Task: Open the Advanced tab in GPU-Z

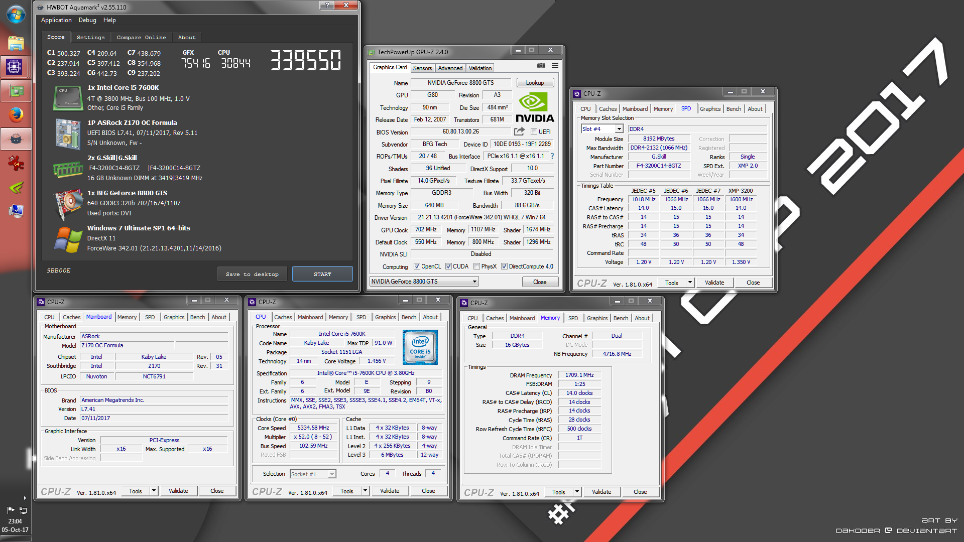Action: tap(450, 68)
